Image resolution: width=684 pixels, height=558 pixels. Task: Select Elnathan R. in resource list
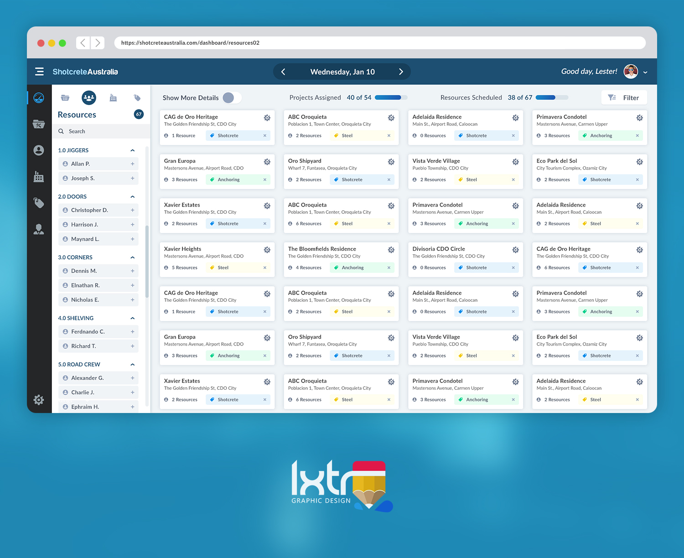tap(98, 285)
